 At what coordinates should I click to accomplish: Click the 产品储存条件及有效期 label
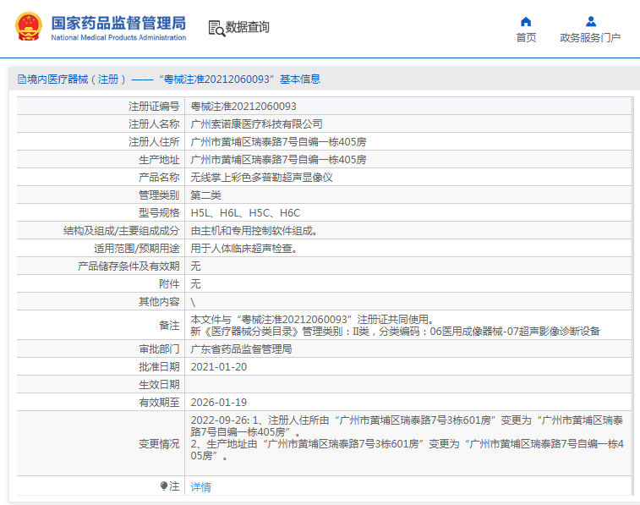point(129,266)
